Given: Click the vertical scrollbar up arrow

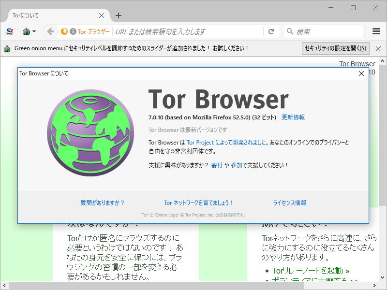Looking at the screenshot, I should click(x=383, y=61).
